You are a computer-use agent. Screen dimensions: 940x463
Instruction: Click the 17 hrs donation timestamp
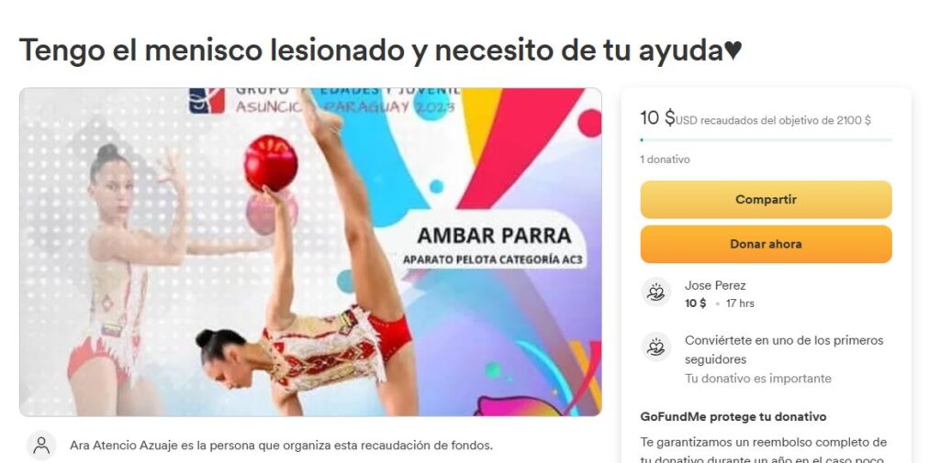pos(740,303)
